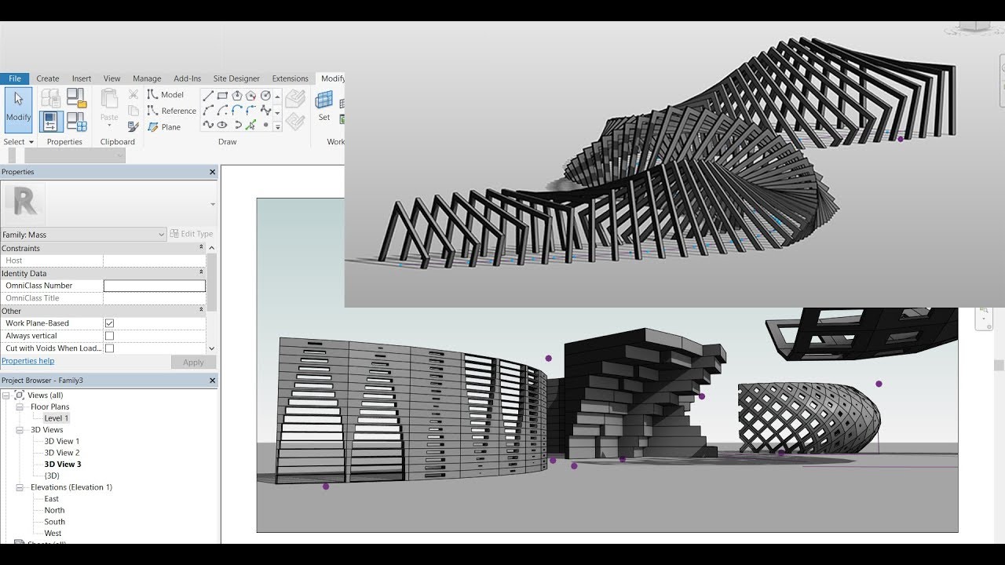Select the Reference line option

171,111
